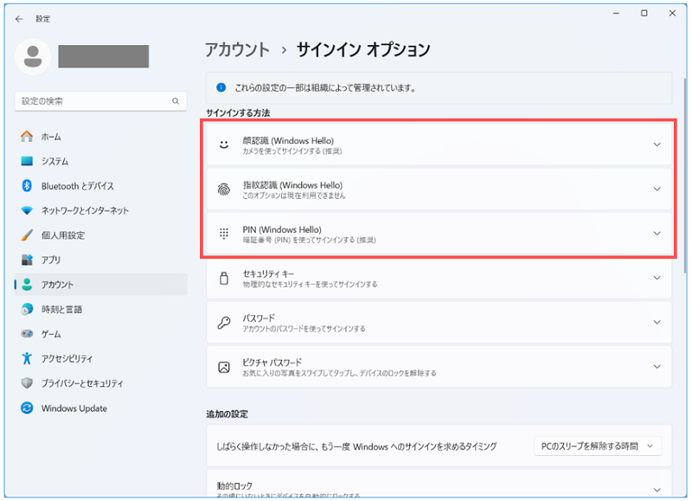Click the 顔認識 smiley face icon
The width and height of the screenshot is (692, 501).
224,145
